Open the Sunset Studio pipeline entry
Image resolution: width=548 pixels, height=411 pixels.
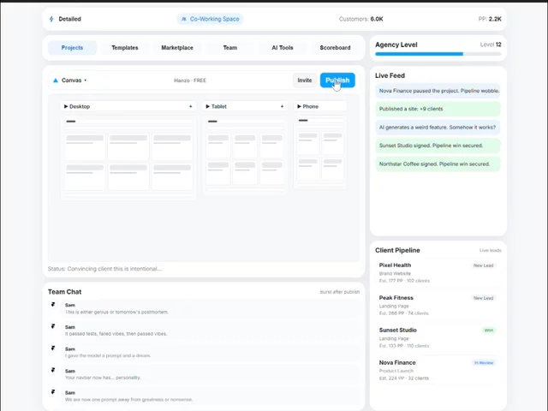(x=438, y=337)
